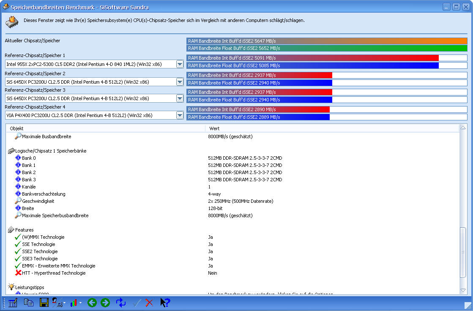Click the copy to clipboard toolbar icon

(29, 302)
